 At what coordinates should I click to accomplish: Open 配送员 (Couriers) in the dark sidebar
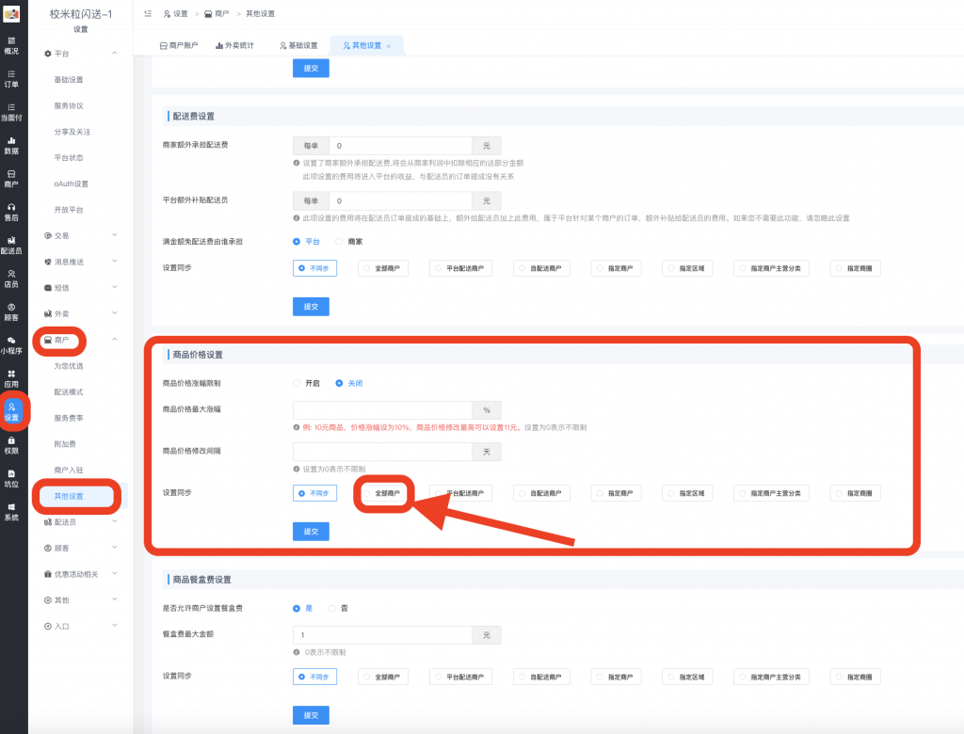click(11, 245)
